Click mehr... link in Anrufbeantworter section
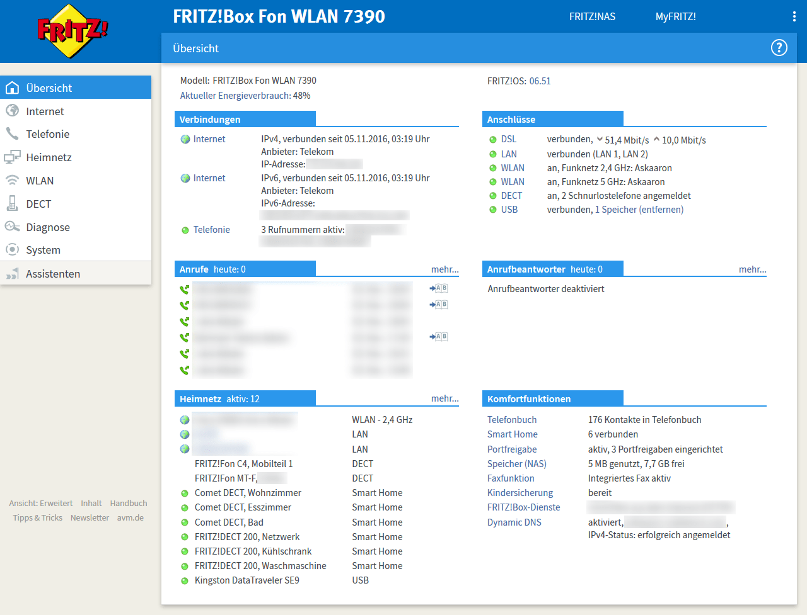This screenshot has width=807, height=615. [x=753, y=269]
